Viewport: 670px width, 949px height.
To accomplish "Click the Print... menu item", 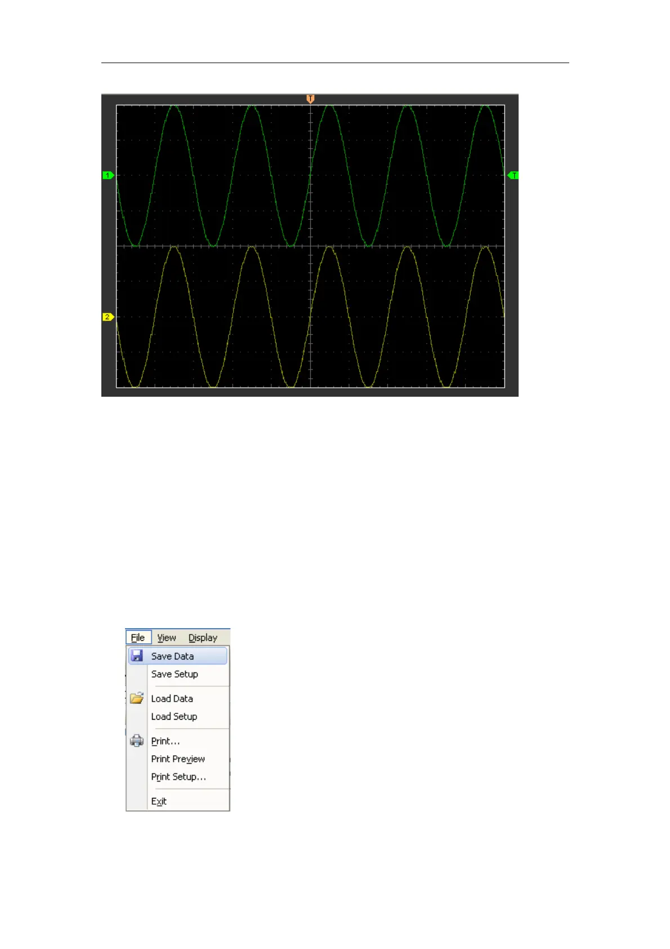I will (165, 742).
